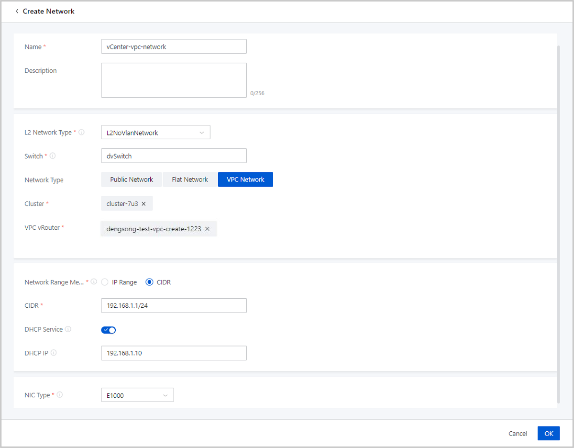Select the CIDR radio button
The height and width of the screenshot is (448, 574).
click(150, 282)
